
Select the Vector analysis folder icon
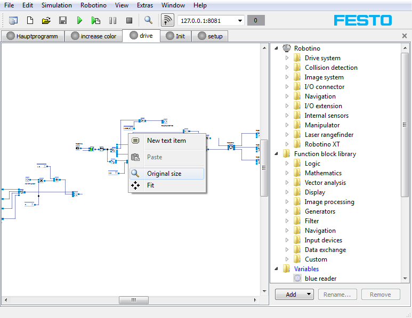[297, 183]
